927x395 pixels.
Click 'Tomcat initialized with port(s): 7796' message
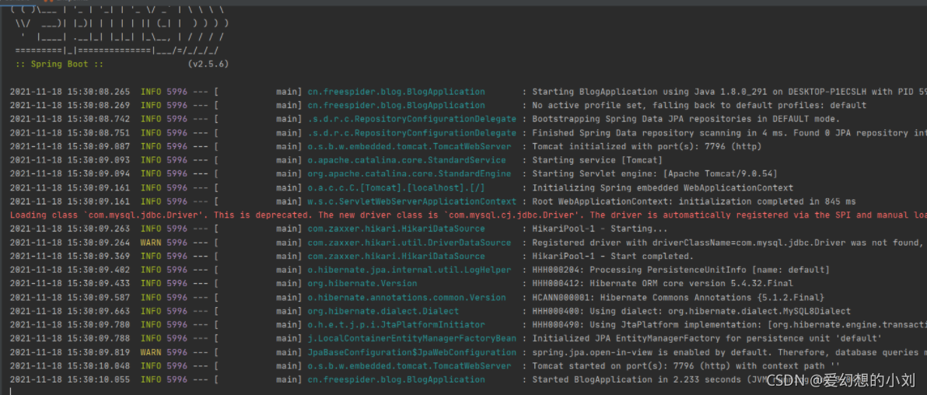[x=647, y=147]
